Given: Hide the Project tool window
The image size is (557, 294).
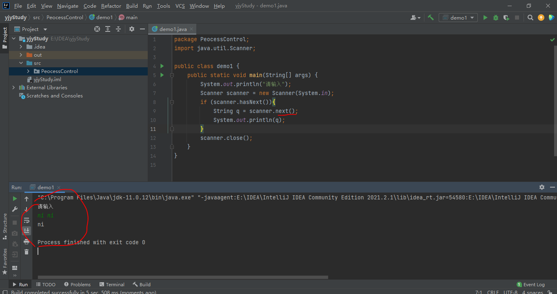Looking at the screenshot, I should point(142,29).
